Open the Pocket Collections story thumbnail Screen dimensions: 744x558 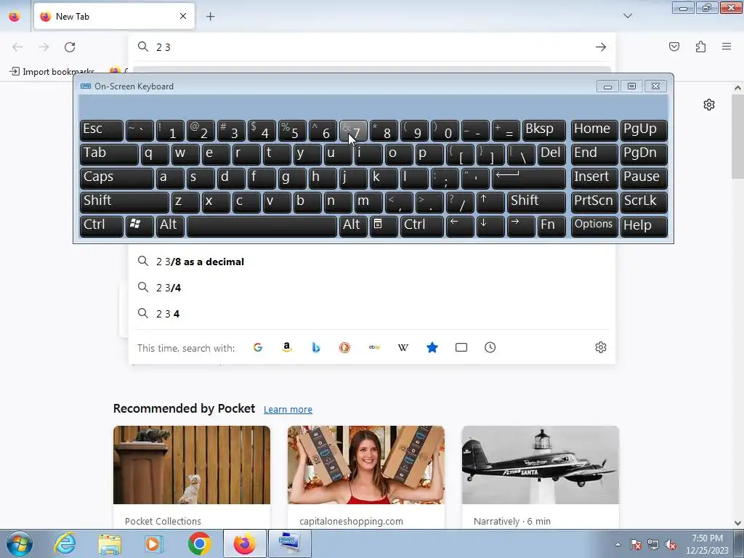pos(192,465)
